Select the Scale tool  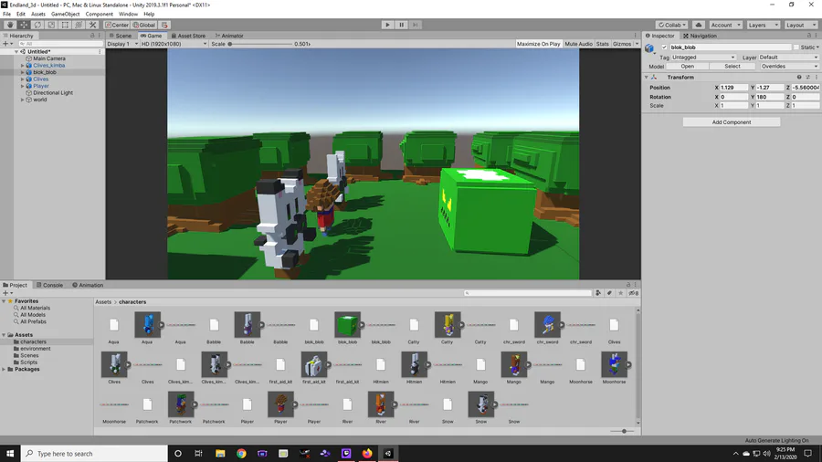click(51, 25)
